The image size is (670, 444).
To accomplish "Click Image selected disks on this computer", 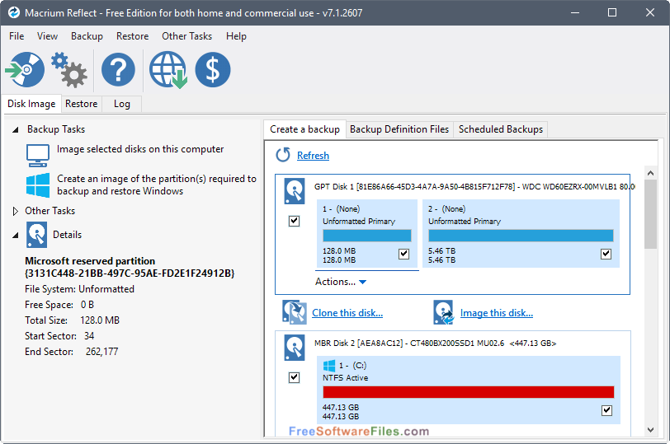I will pyautogui.click(x=140, y=149).
